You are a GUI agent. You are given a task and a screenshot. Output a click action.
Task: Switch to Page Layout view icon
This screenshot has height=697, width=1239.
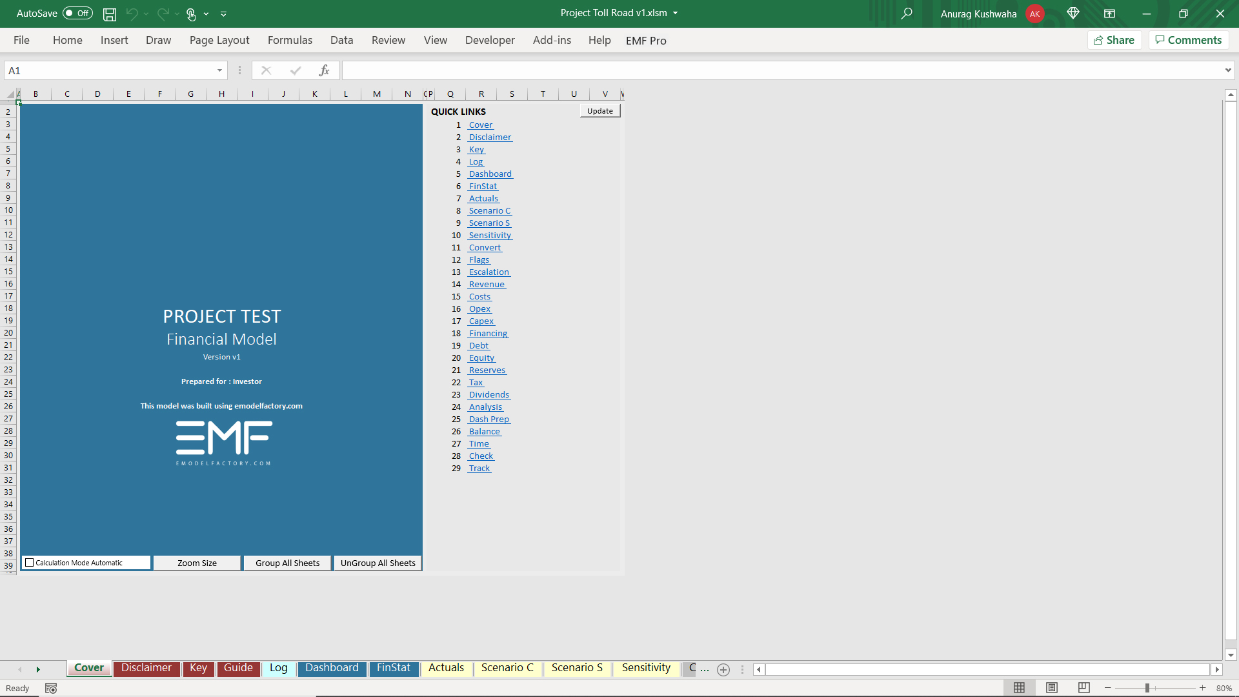coord(1052,688)
